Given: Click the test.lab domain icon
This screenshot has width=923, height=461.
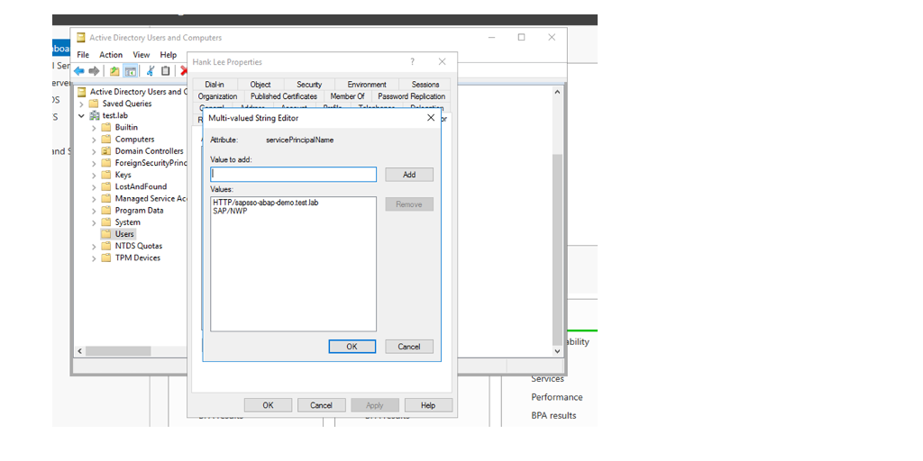Looking at the screenshot, I should click(96, 115).
